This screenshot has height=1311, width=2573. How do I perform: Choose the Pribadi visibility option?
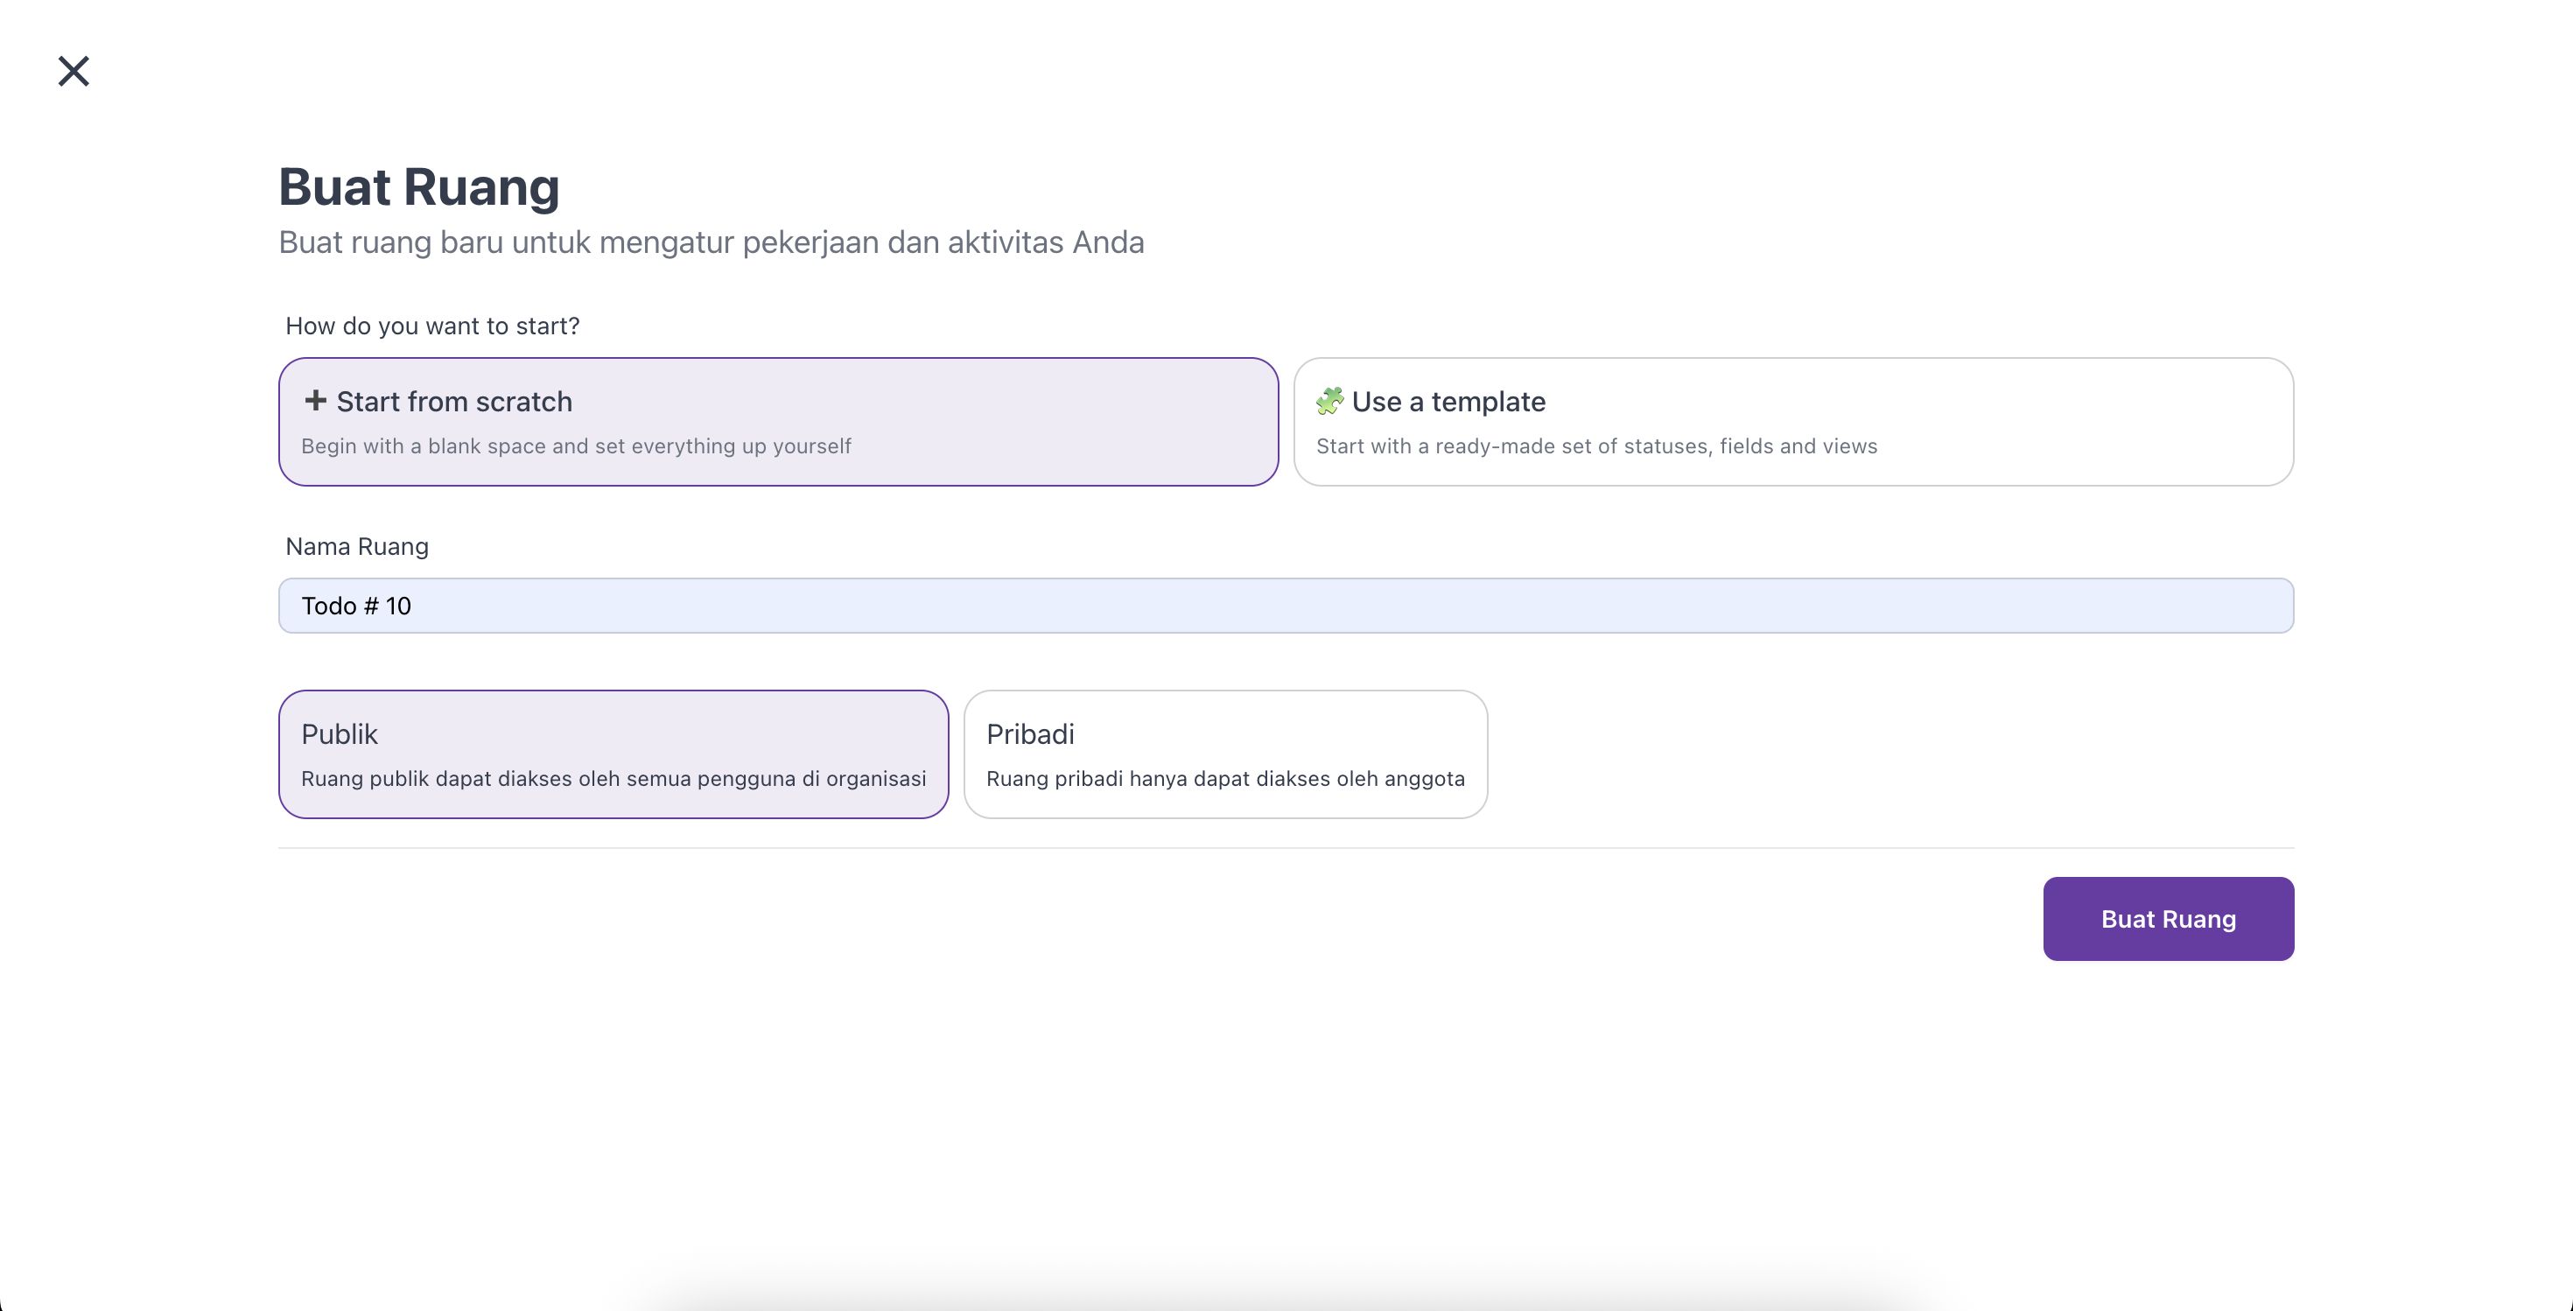(1225, 754)
